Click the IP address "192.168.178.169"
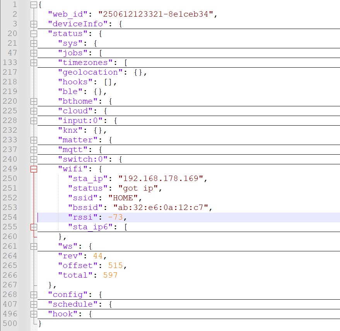Image resolution: width=340 pixels, height=331 pixels. point(161,179)
